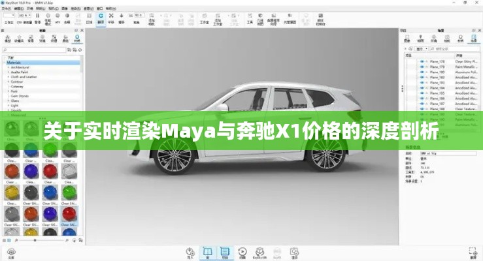Hide Plane_179 via its eye icon
This screenshot has height=261, width=483.
[422, 67]
